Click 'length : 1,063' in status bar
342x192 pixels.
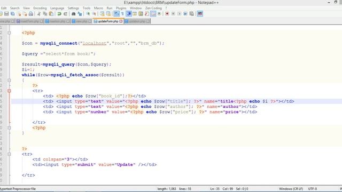tap(167, 189)
